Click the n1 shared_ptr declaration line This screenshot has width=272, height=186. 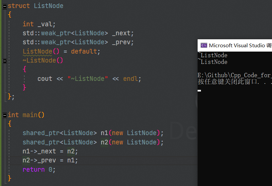point(93,133)
